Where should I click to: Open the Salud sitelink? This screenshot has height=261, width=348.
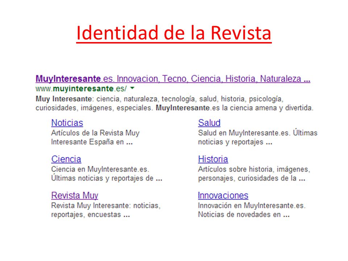coord(209,123)
